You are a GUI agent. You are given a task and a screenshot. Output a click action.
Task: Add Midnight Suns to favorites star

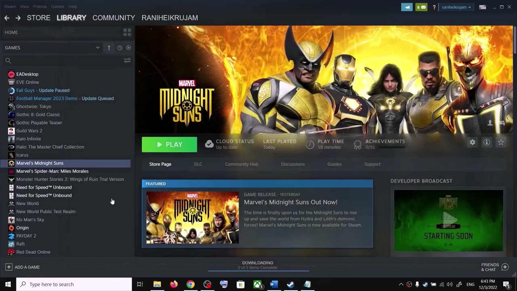click(x=501, y=142)
